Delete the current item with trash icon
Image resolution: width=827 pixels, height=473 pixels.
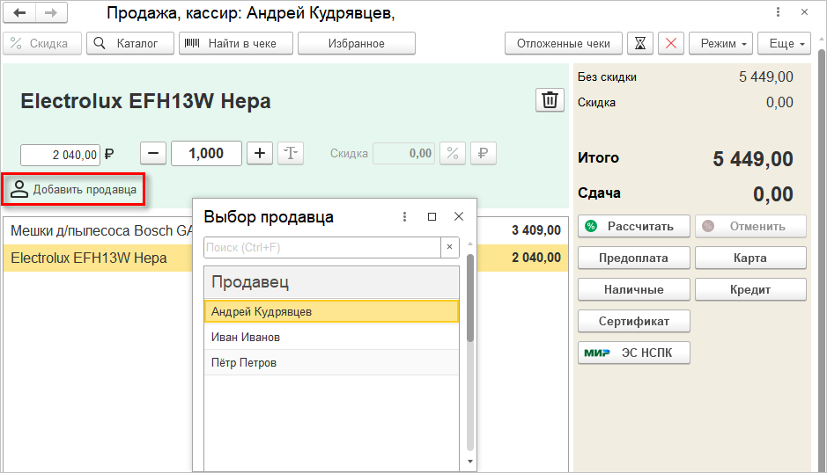click(x=550, y=100)
